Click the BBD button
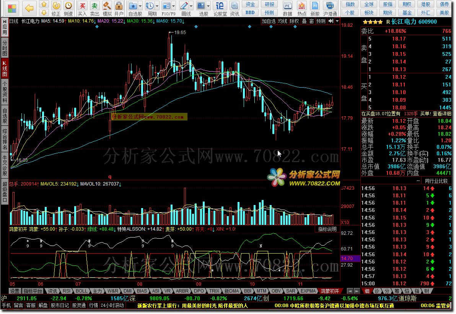The width and height of the screenshot is (456, 314). 250,13
